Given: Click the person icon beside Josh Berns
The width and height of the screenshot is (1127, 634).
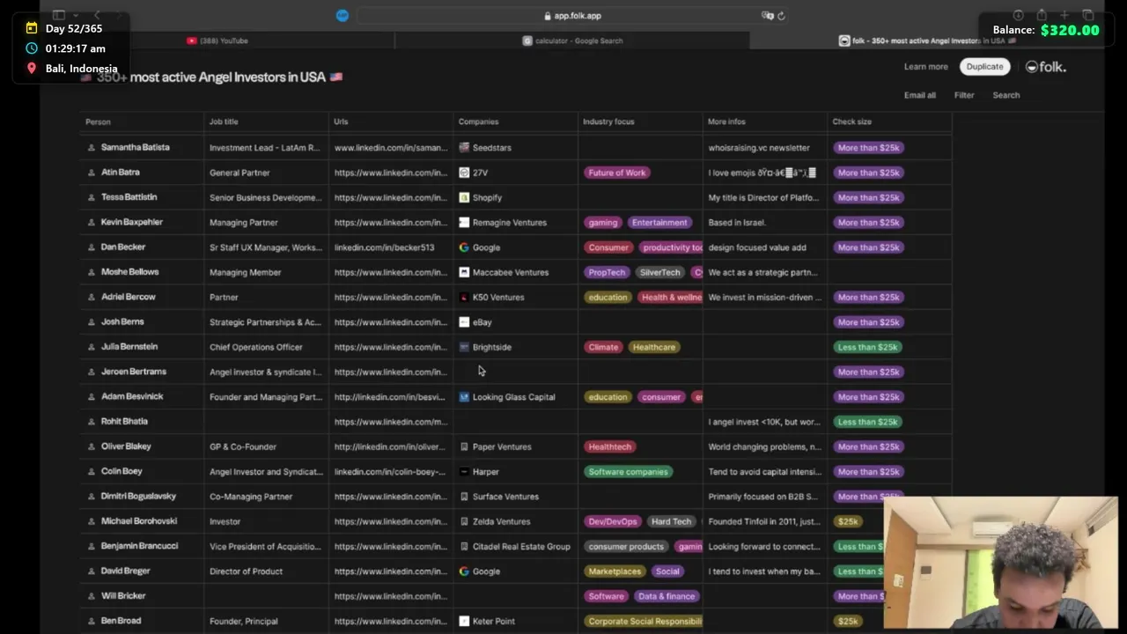Looking at the screenshot, I should [91, 322].
